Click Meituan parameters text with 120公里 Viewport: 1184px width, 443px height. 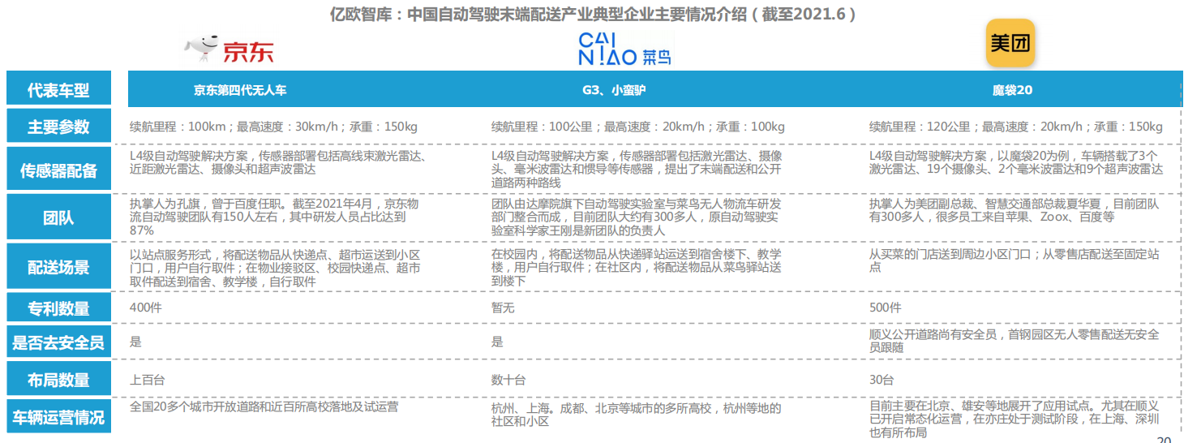(1016, 127)
